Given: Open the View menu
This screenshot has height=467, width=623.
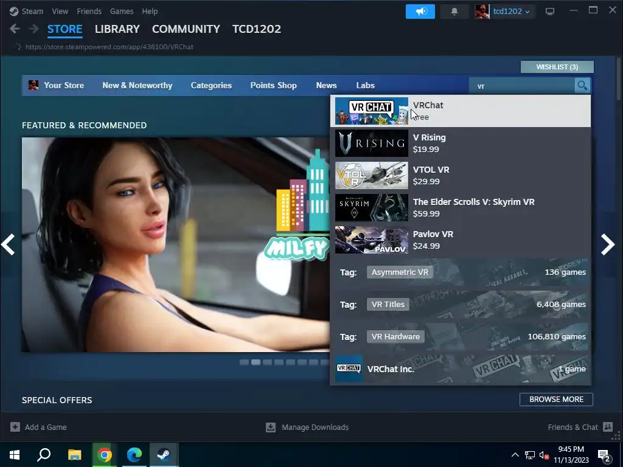Looking at the screenshot, I should (60, 11).
